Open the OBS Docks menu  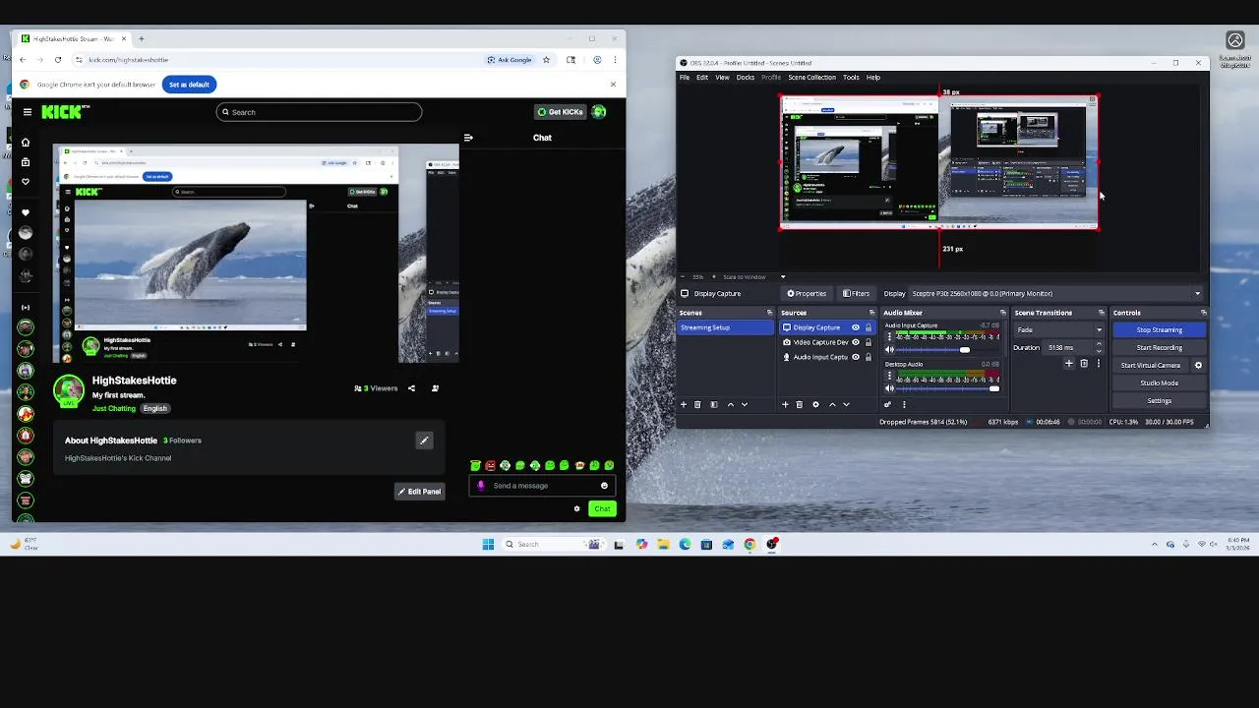point(746,78)
